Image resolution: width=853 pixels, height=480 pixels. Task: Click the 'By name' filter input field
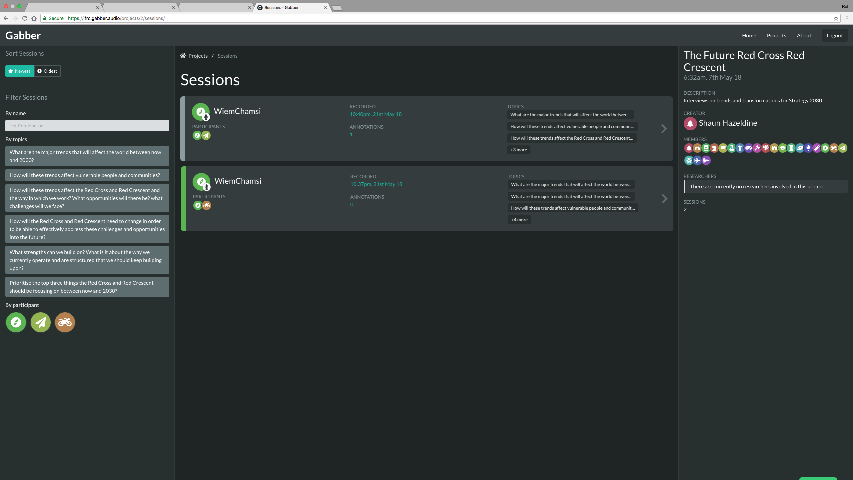[x=87, y=126]
